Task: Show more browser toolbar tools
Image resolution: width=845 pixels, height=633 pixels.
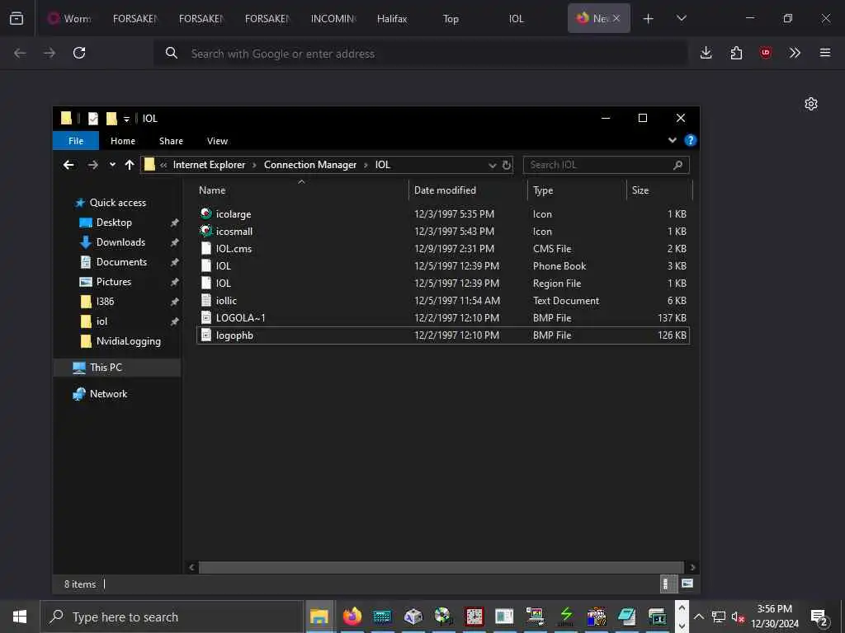Action: click(x=795, y=53)
